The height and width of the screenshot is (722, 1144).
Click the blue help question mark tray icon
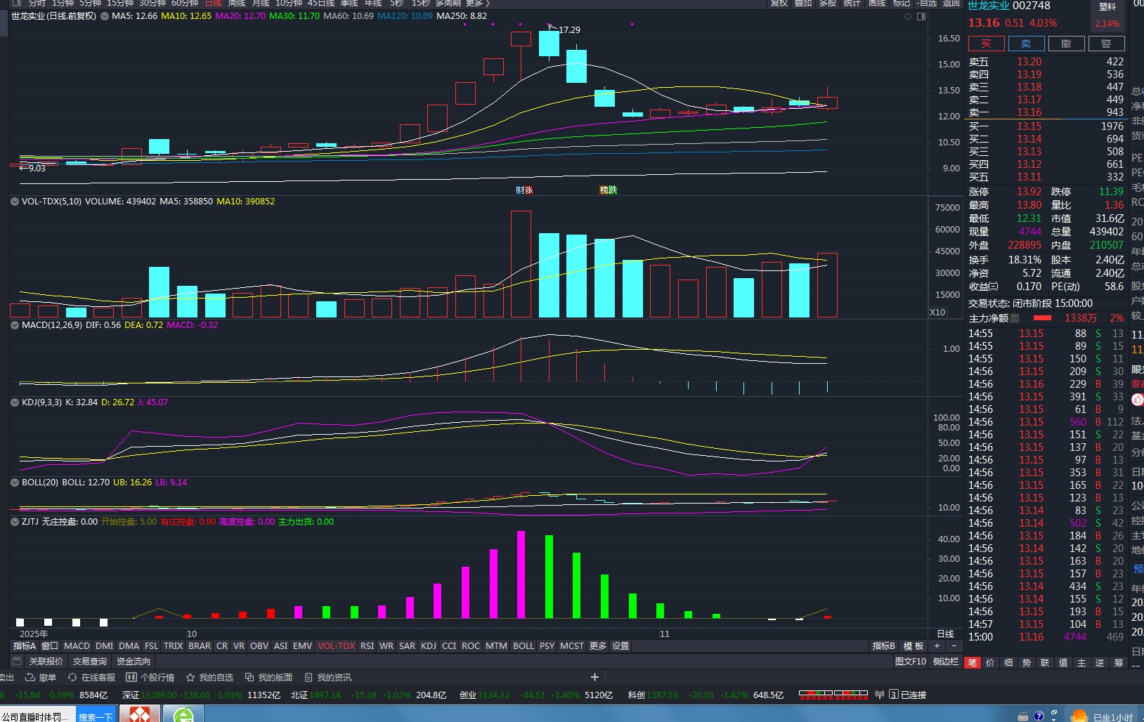pyautogui.click(x=1039, y=716)
